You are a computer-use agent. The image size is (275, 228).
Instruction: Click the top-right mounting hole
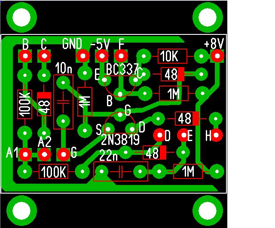208,17
